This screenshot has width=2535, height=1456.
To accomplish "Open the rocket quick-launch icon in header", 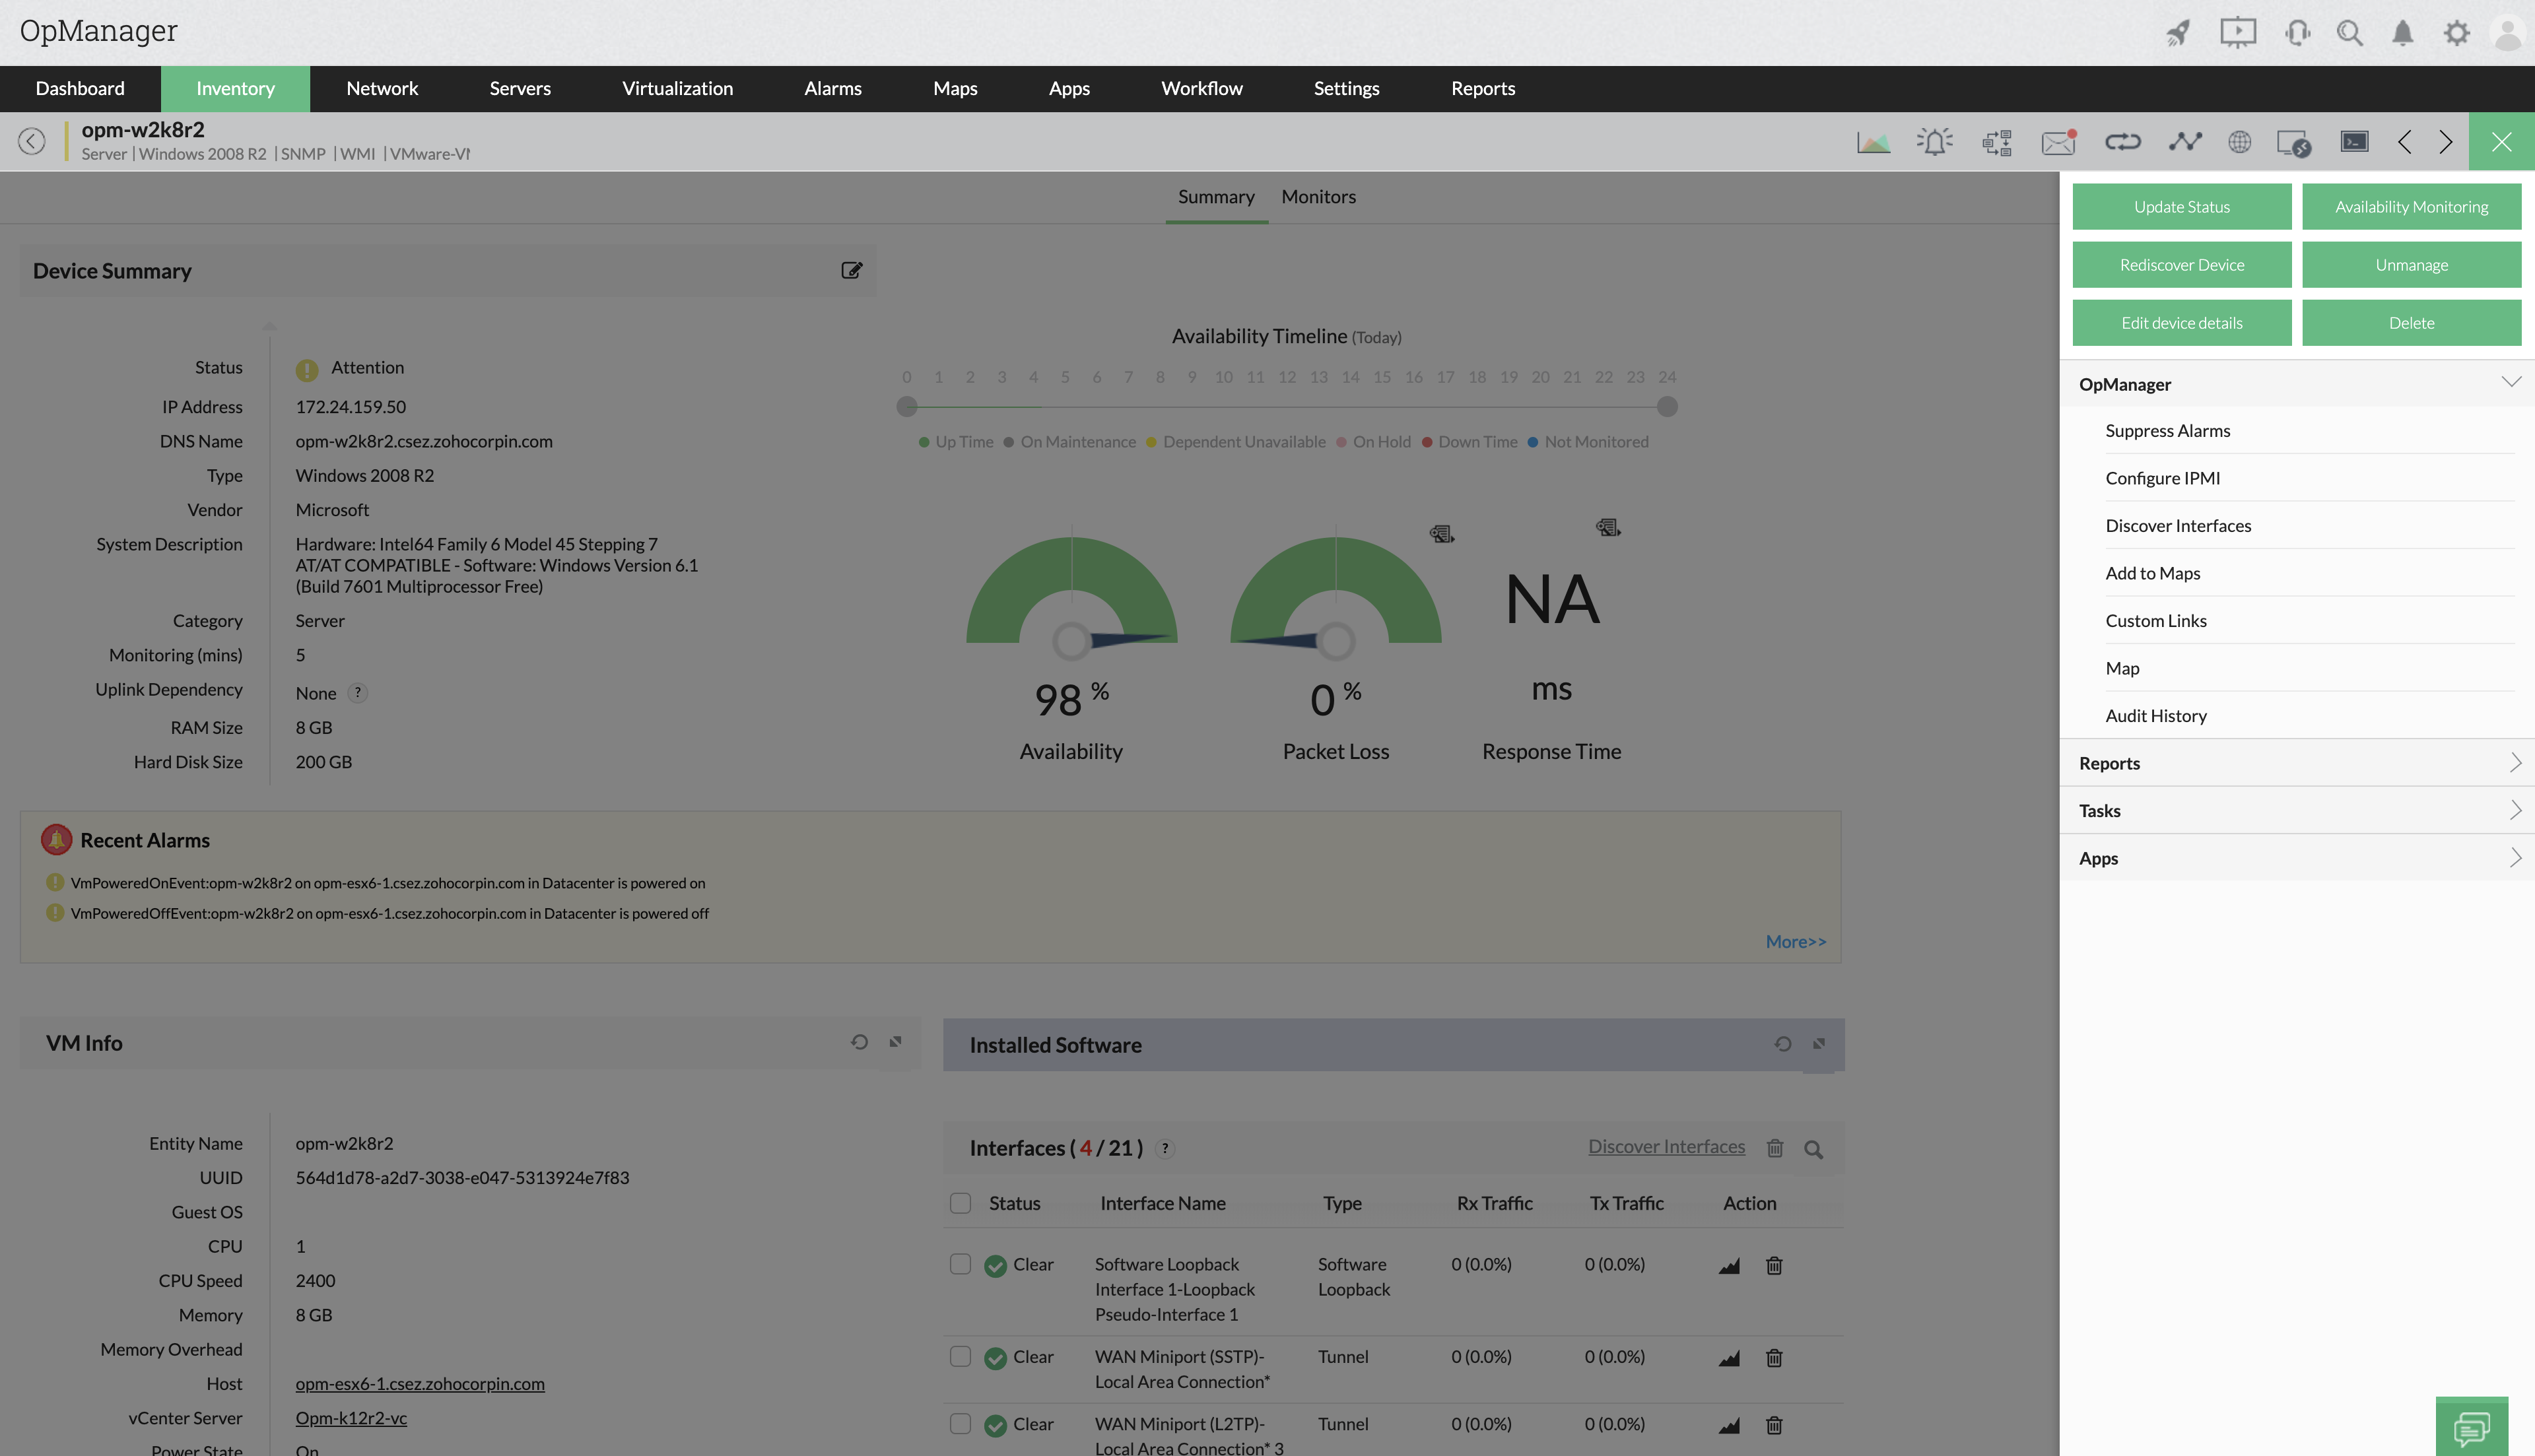I will (2178, 33).
